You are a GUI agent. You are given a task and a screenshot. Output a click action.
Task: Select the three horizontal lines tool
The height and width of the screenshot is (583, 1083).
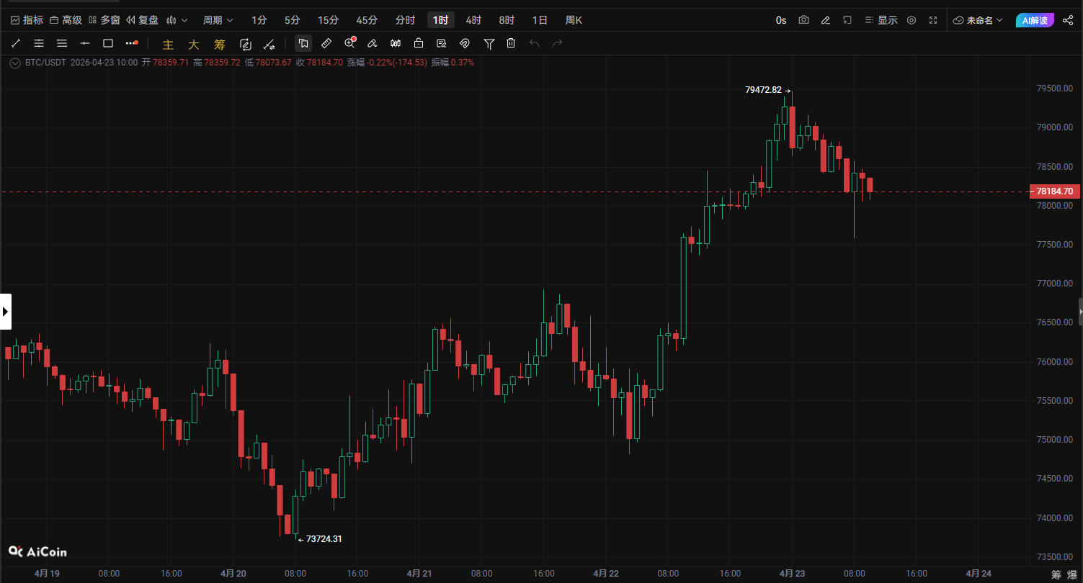62,43
